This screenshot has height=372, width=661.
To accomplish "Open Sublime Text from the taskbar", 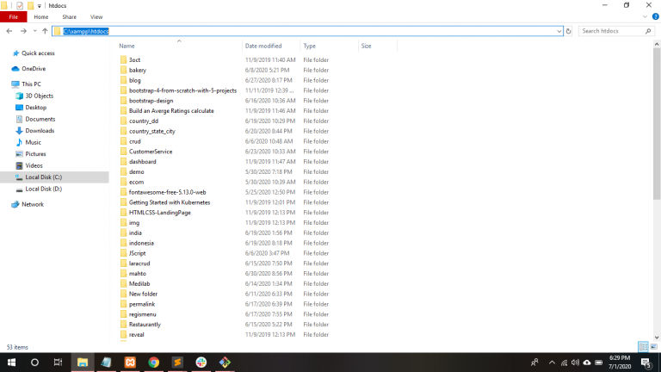I will pos(177,363).
